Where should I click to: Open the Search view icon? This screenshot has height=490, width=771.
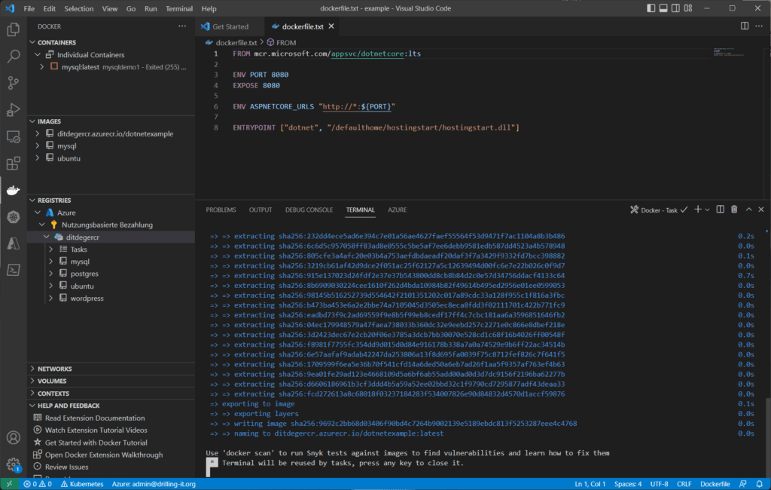pos(14,56)
